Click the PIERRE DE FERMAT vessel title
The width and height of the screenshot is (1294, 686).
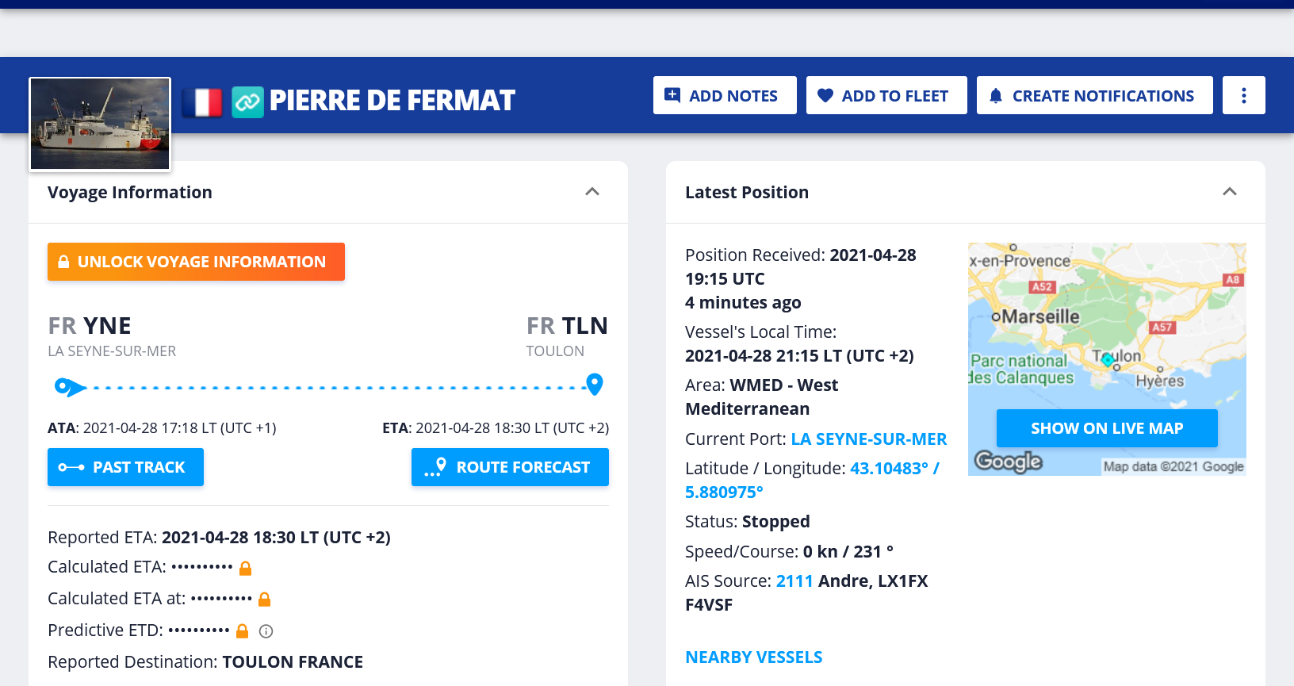(x=392, y=101)
